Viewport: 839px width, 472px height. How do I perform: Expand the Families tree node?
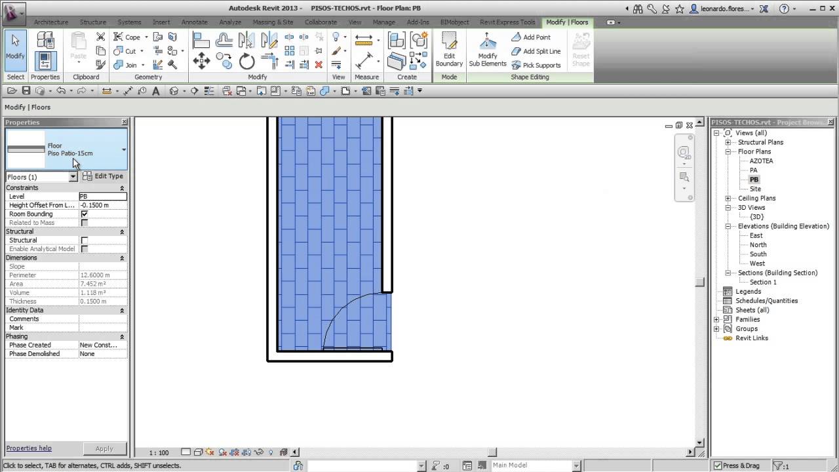click(x=716, y=319)
